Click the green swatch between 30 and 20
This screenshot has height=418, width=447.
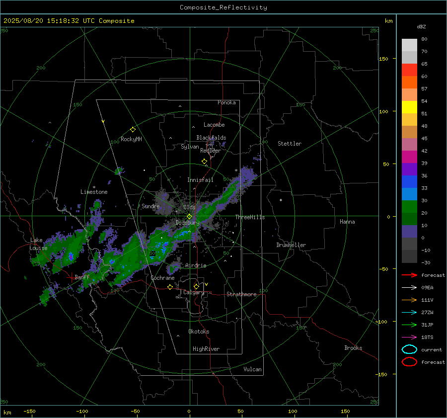click(x=409, y=207)
